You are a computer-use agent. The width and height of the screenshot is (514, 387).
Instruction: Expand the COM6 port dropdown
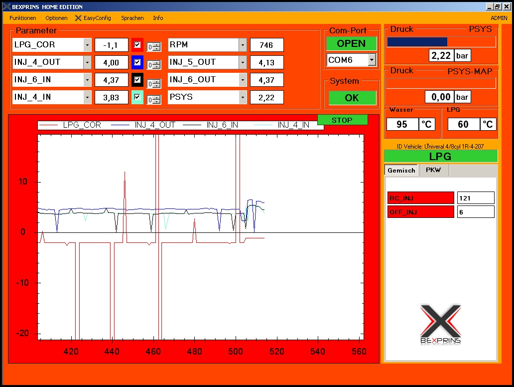click(x=372, y=60)
